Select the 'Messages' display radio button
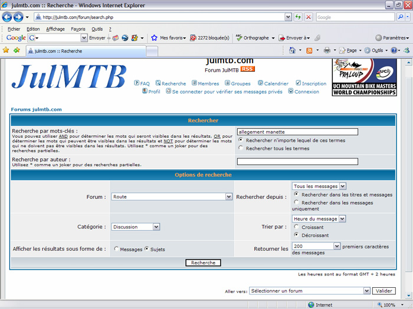 point(116,249)
